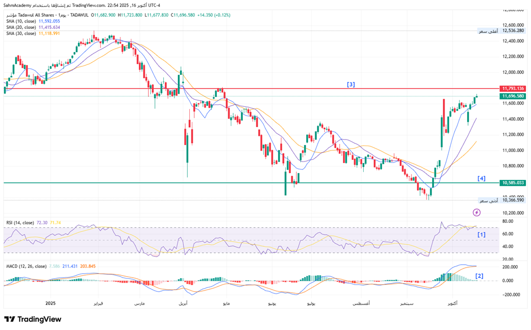The width and height of the screenshot is (531, 330).
Task: Click the green 10,585.033 price label
Action: click(513, 183)
